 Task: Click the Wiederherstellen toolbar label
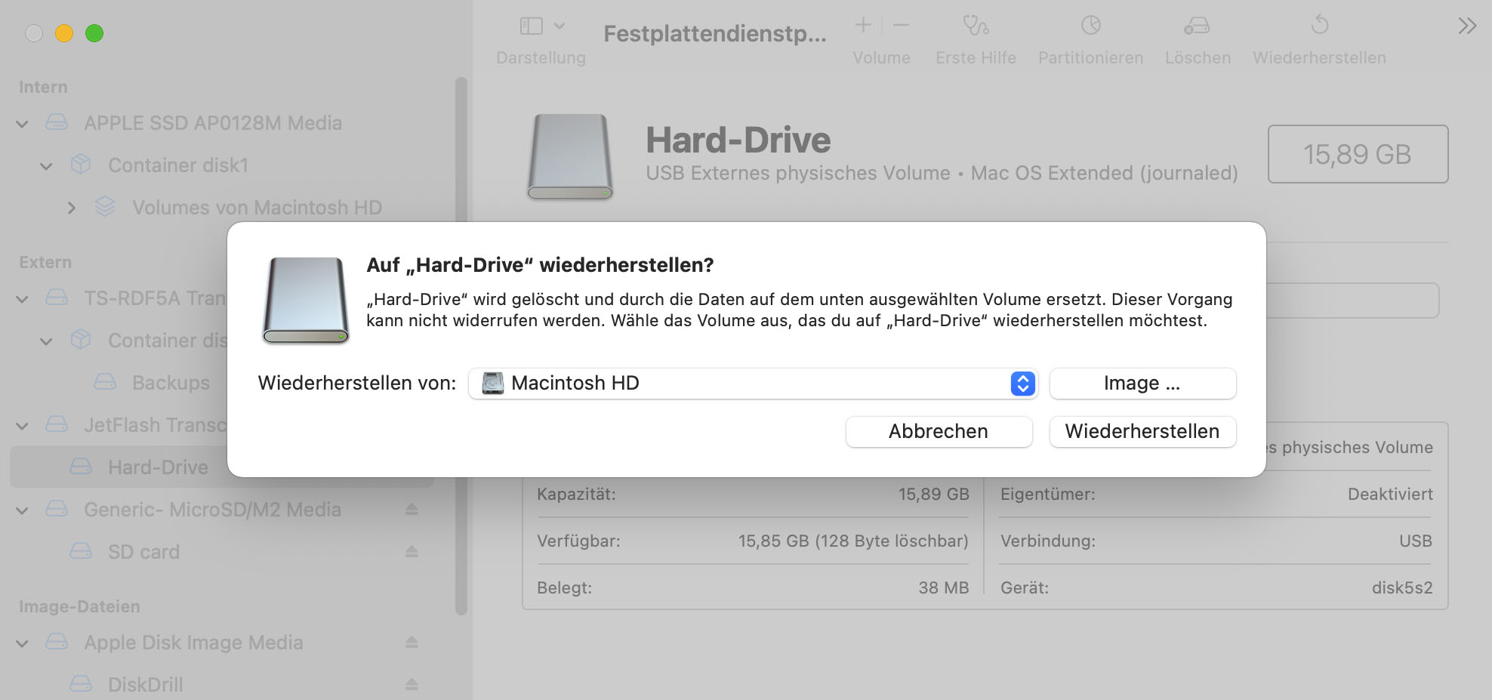tap(1319, 58)
